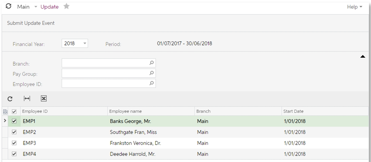Open the Help menu

[355, 7]
